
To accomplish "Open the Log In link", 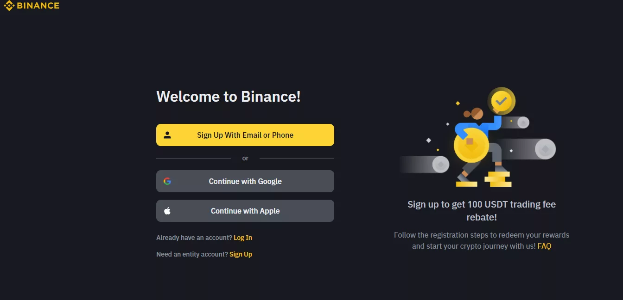I will (243, 238).
